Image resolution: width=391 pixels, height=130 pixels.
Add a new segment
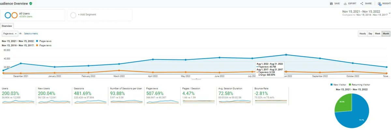(100, 15)
